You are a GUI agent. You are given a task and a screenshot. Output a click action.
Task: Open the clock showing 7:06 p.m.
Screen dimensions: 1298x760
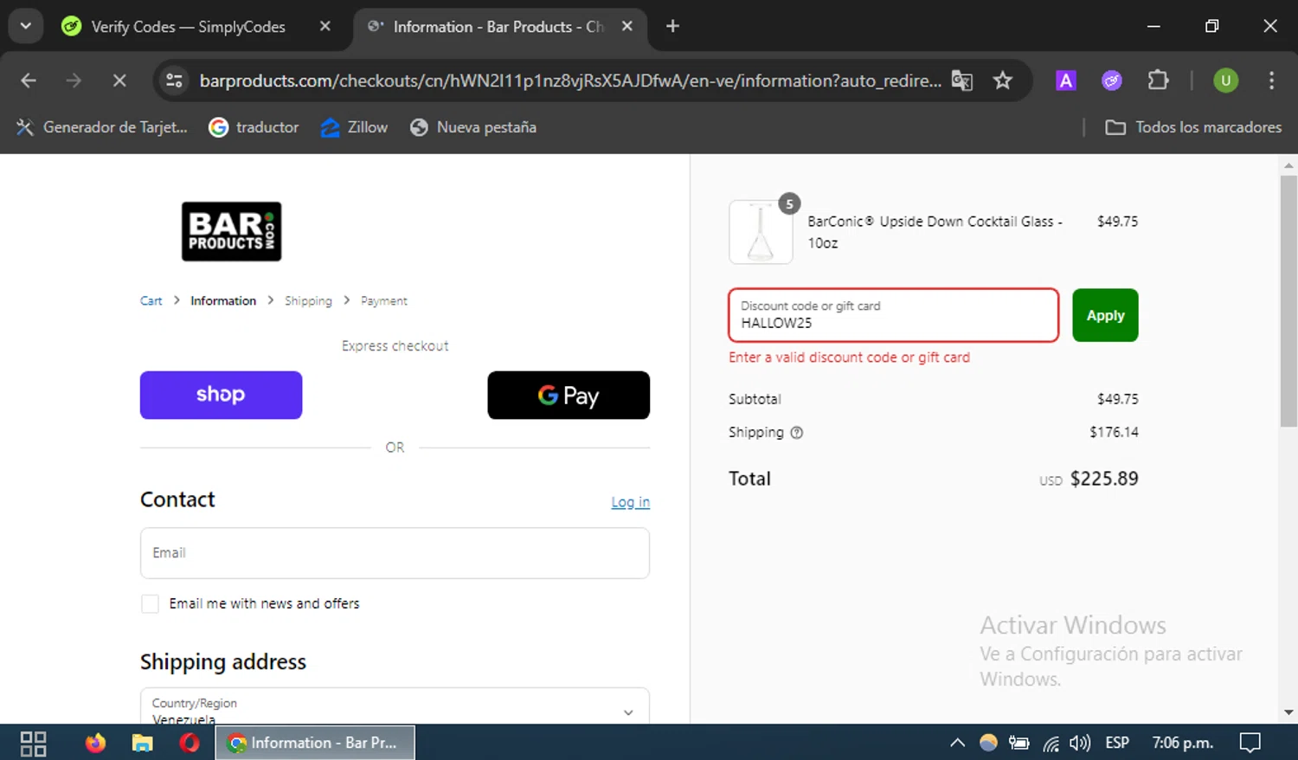tap(1182, 743)
